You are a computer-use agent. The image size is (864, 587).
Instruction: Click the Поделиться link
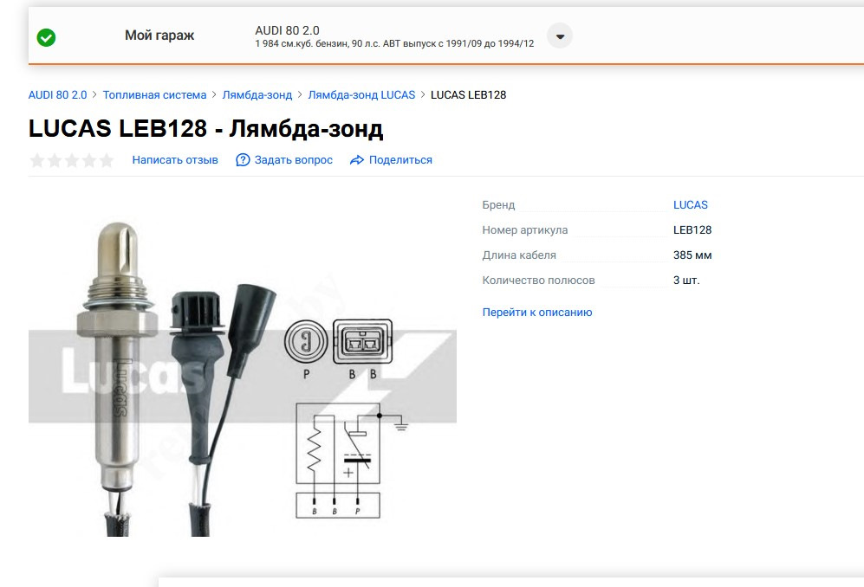(x=400, y=159)
